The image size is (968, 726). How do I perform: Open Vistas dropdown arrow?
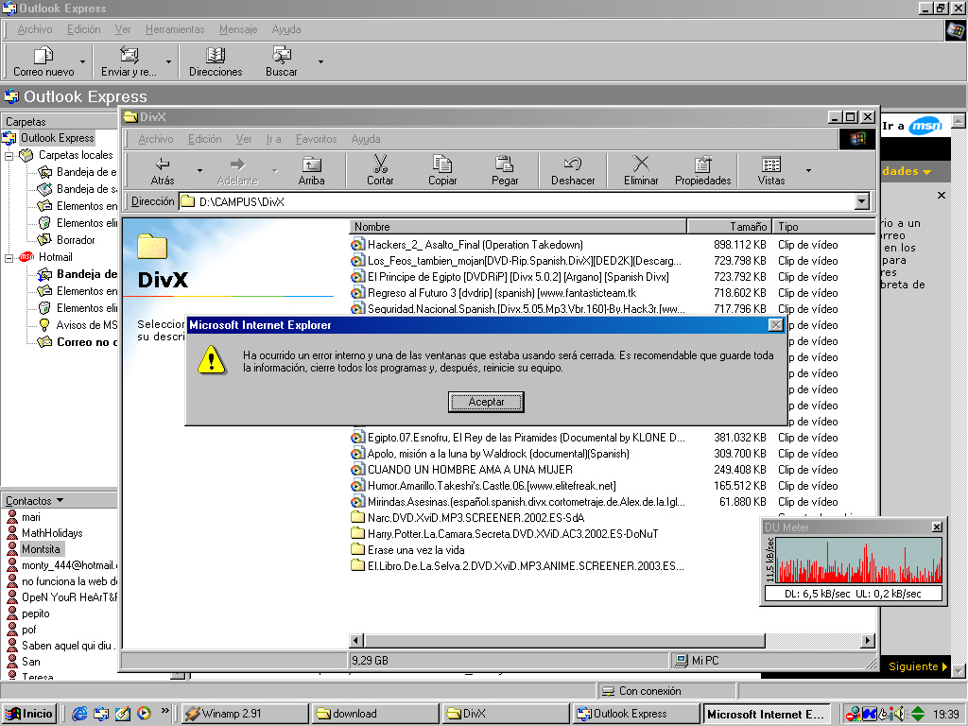[809, 170]
